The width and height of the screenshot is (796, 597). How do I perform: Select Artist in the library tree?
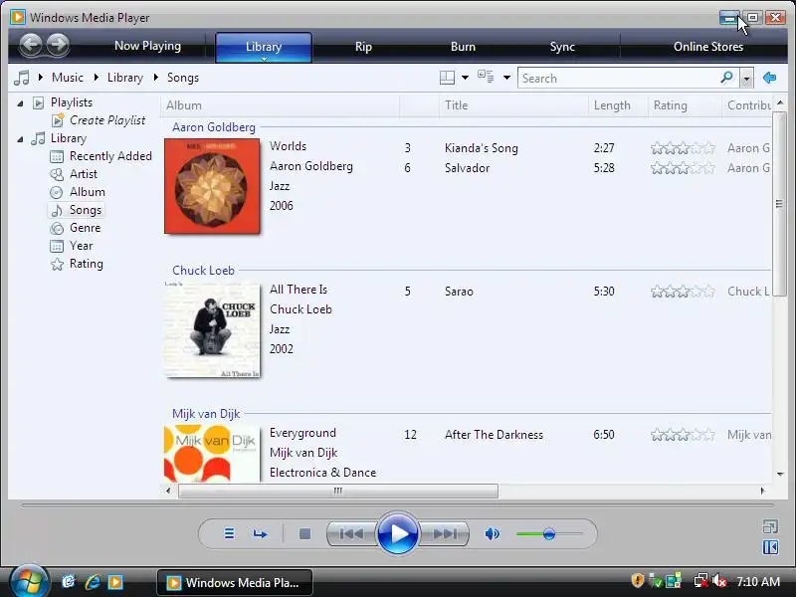click(x=84, y=174)
